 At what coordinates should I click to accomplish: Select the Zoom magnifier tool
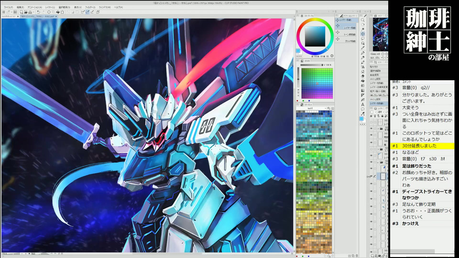tap(363, 20)
